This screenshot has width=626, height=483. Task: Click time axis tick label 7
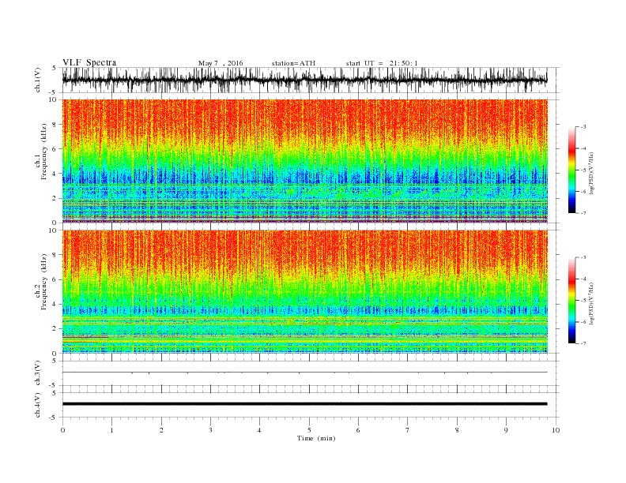[x=407, y=430]
